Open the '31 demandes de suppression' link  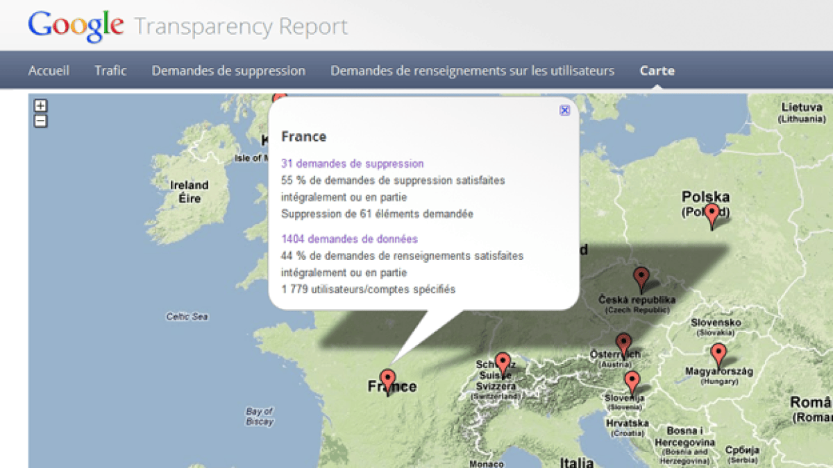(x=352, y=164)
